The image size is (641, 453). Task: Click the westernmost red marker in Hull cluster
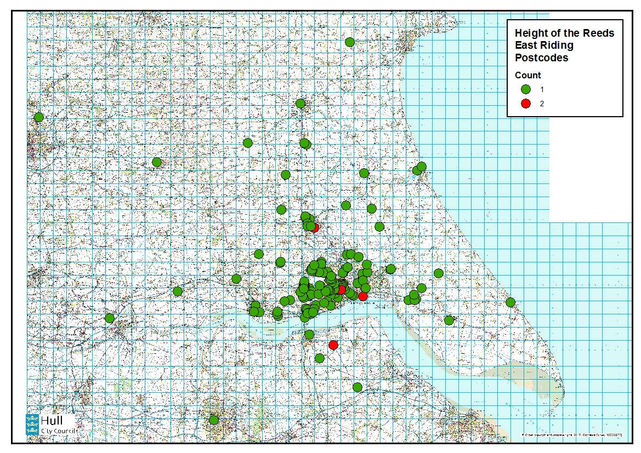(341, 289)
